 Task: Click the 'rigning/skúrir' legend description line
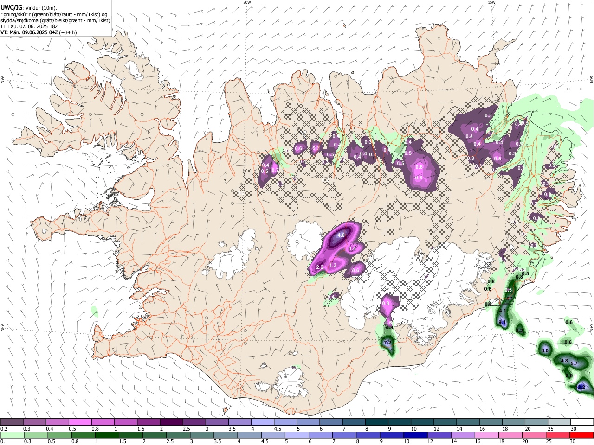click(54, 14)
